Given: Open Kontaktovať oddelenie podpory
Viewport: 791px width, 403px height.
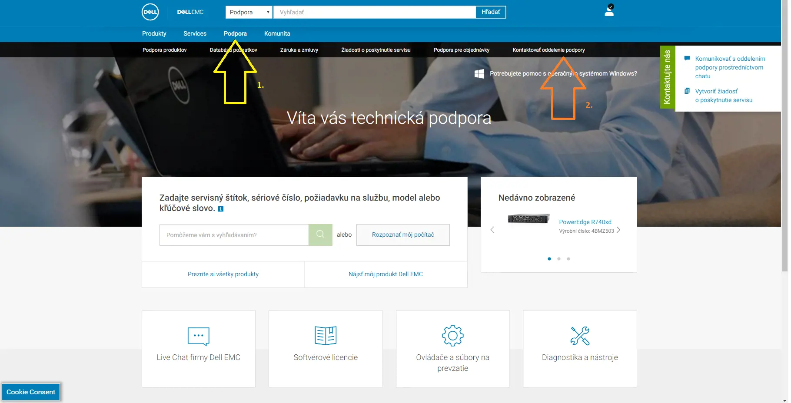Looking at the screenshot, I should 548,50.
